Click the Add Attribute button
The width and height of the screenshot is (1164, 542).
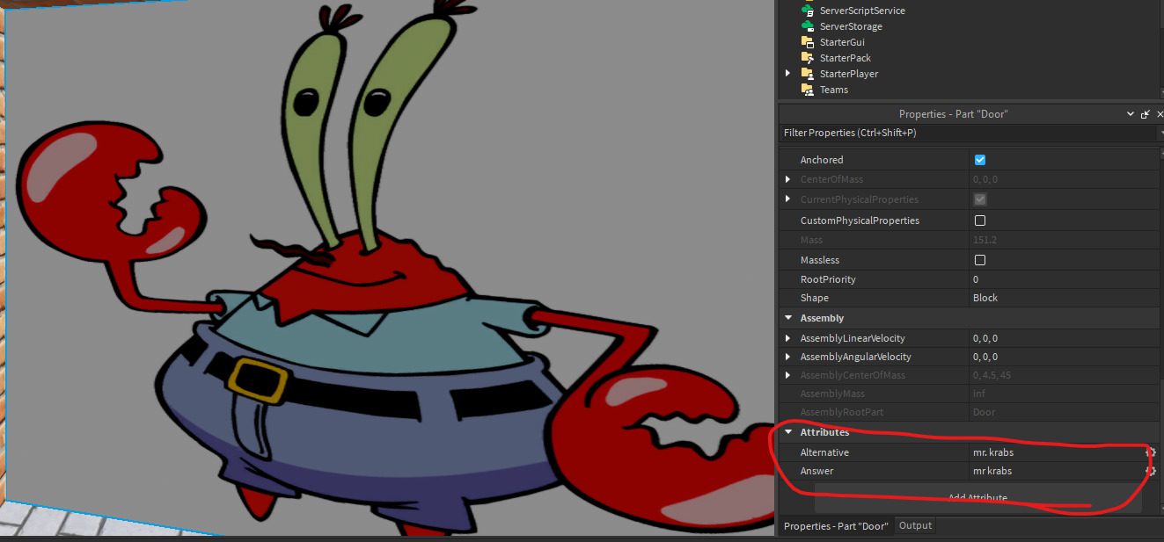coord(977,498)
